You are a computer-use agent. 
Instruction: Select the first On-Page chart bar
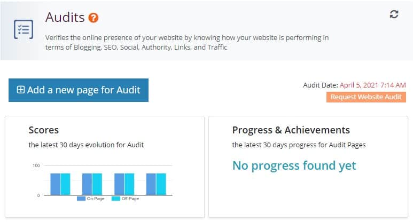[x=56, y=184]
